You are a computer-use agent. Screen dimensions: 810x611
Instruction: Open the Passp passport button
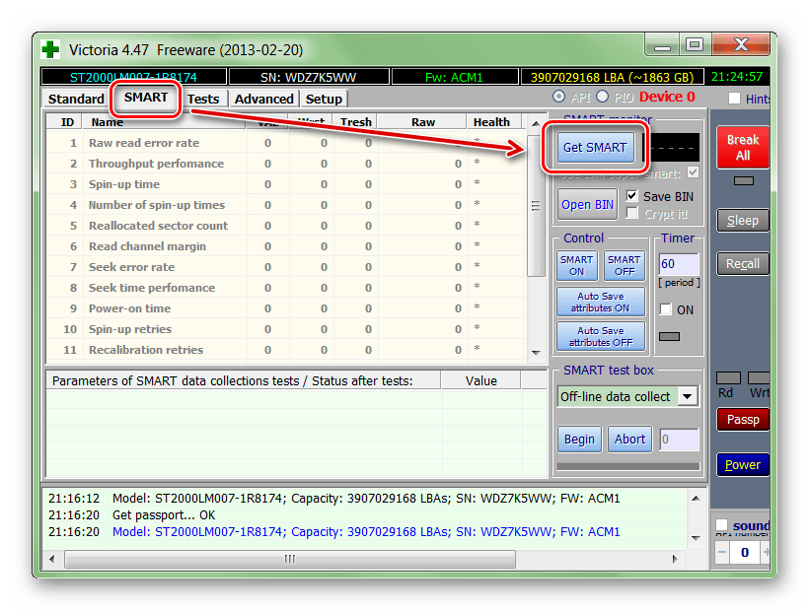pyautogui.click(x=742, y=419)
